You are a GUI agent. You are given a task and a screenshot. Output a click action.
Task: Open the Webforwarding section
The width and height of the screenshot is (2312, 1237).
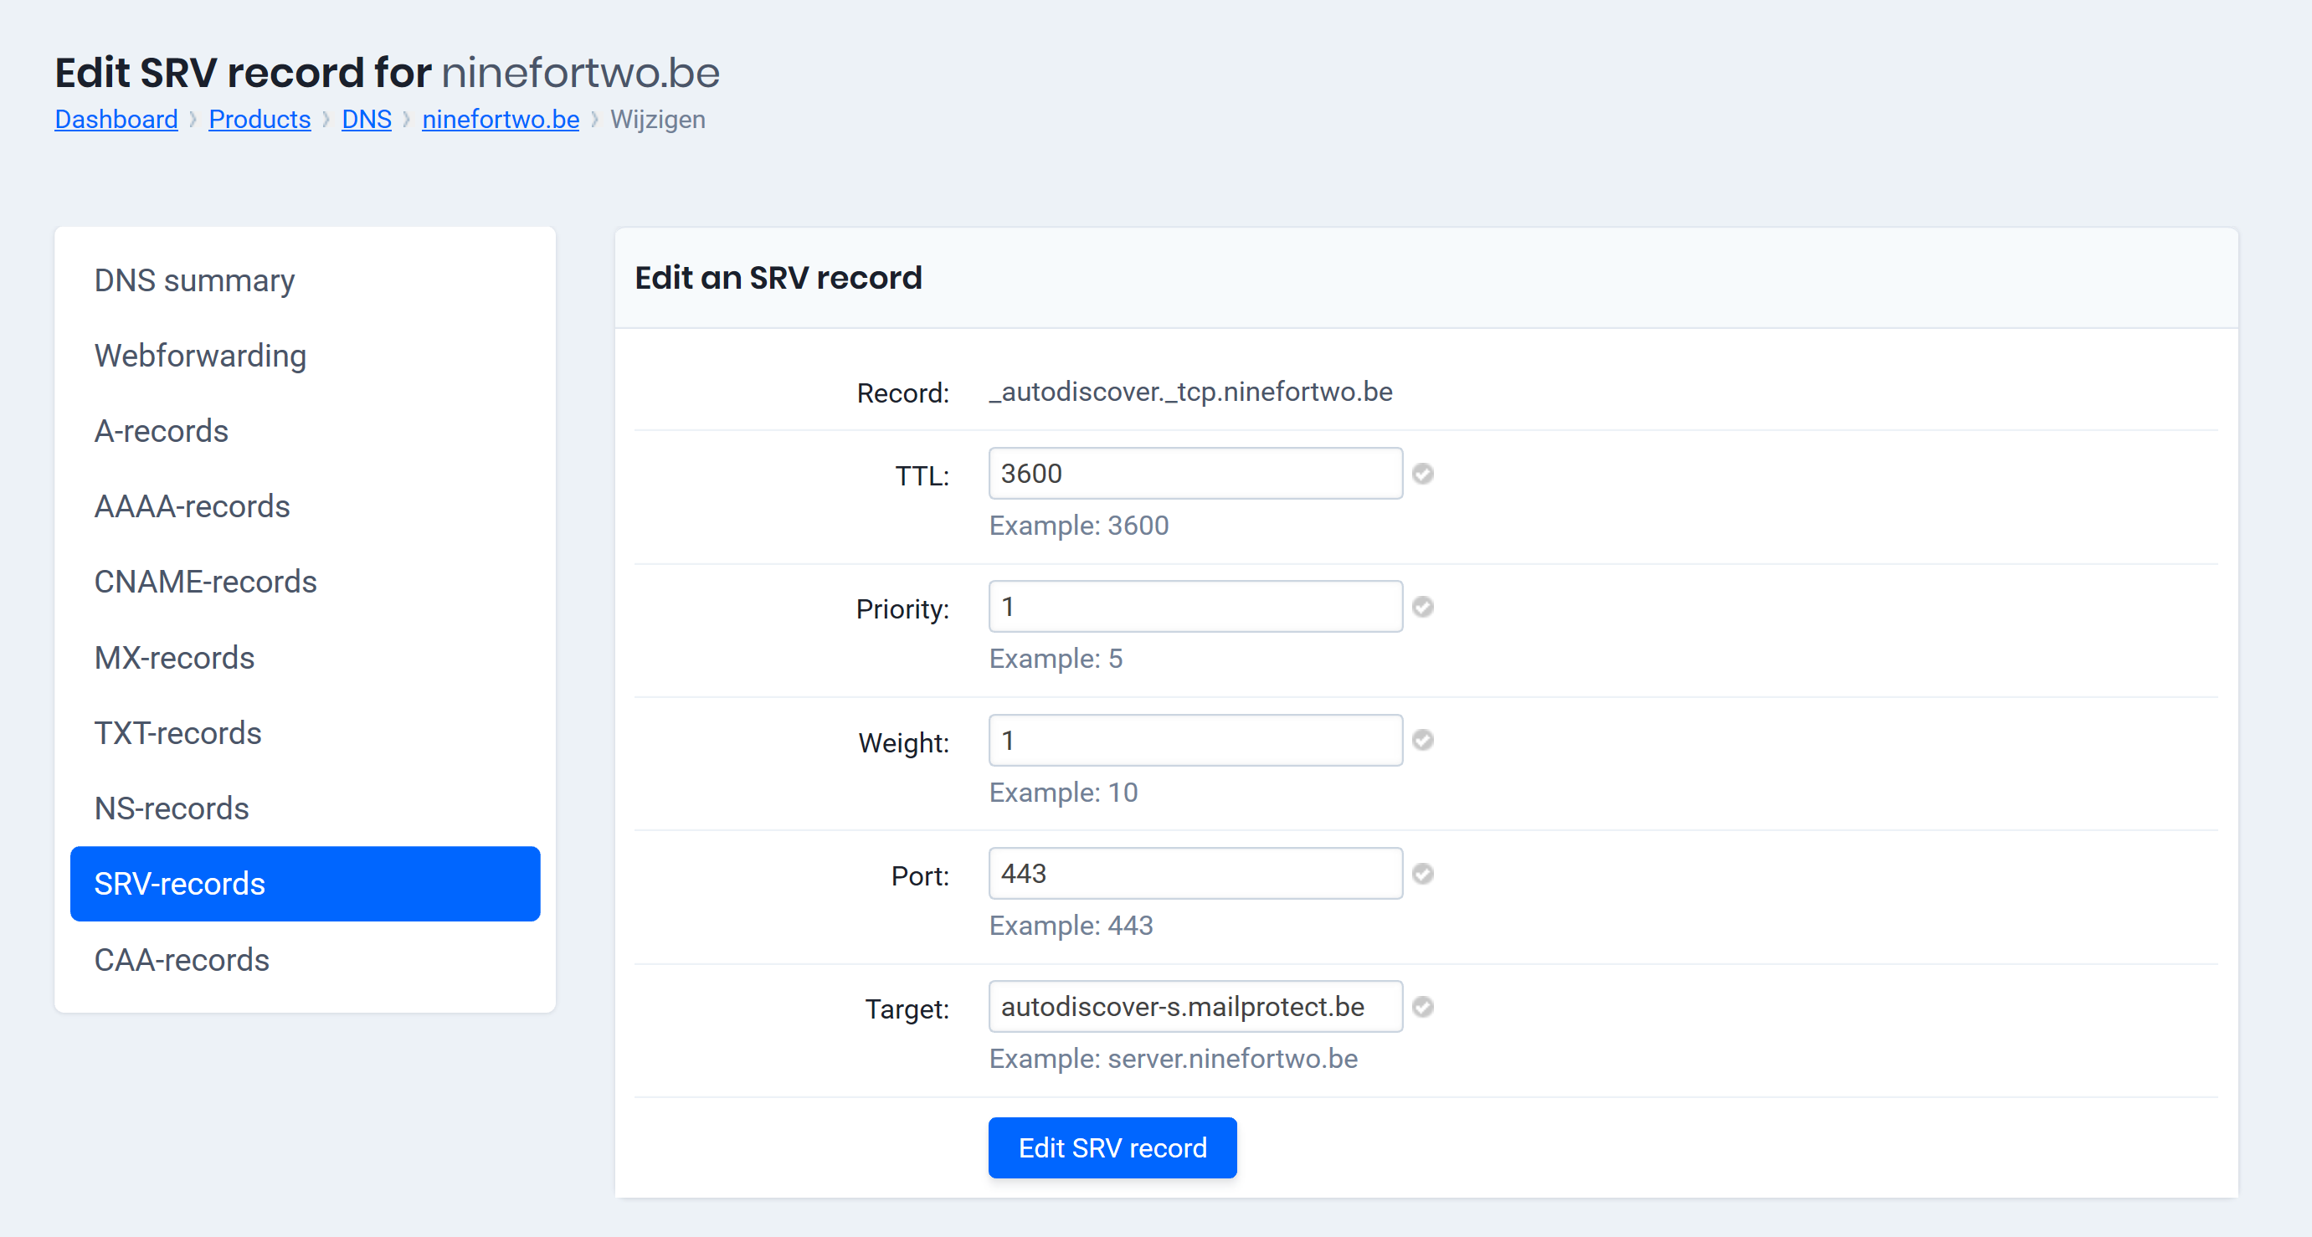[x=200, y=355]
